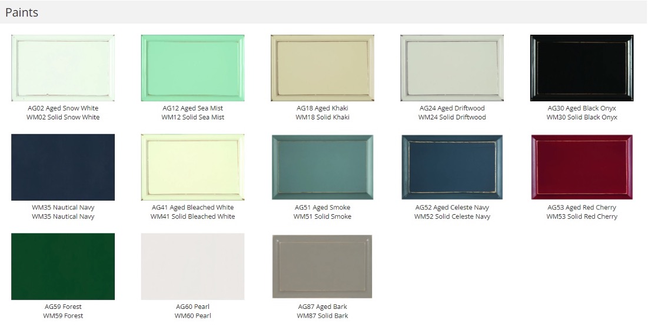Click the label WM59 Forest

63,316
